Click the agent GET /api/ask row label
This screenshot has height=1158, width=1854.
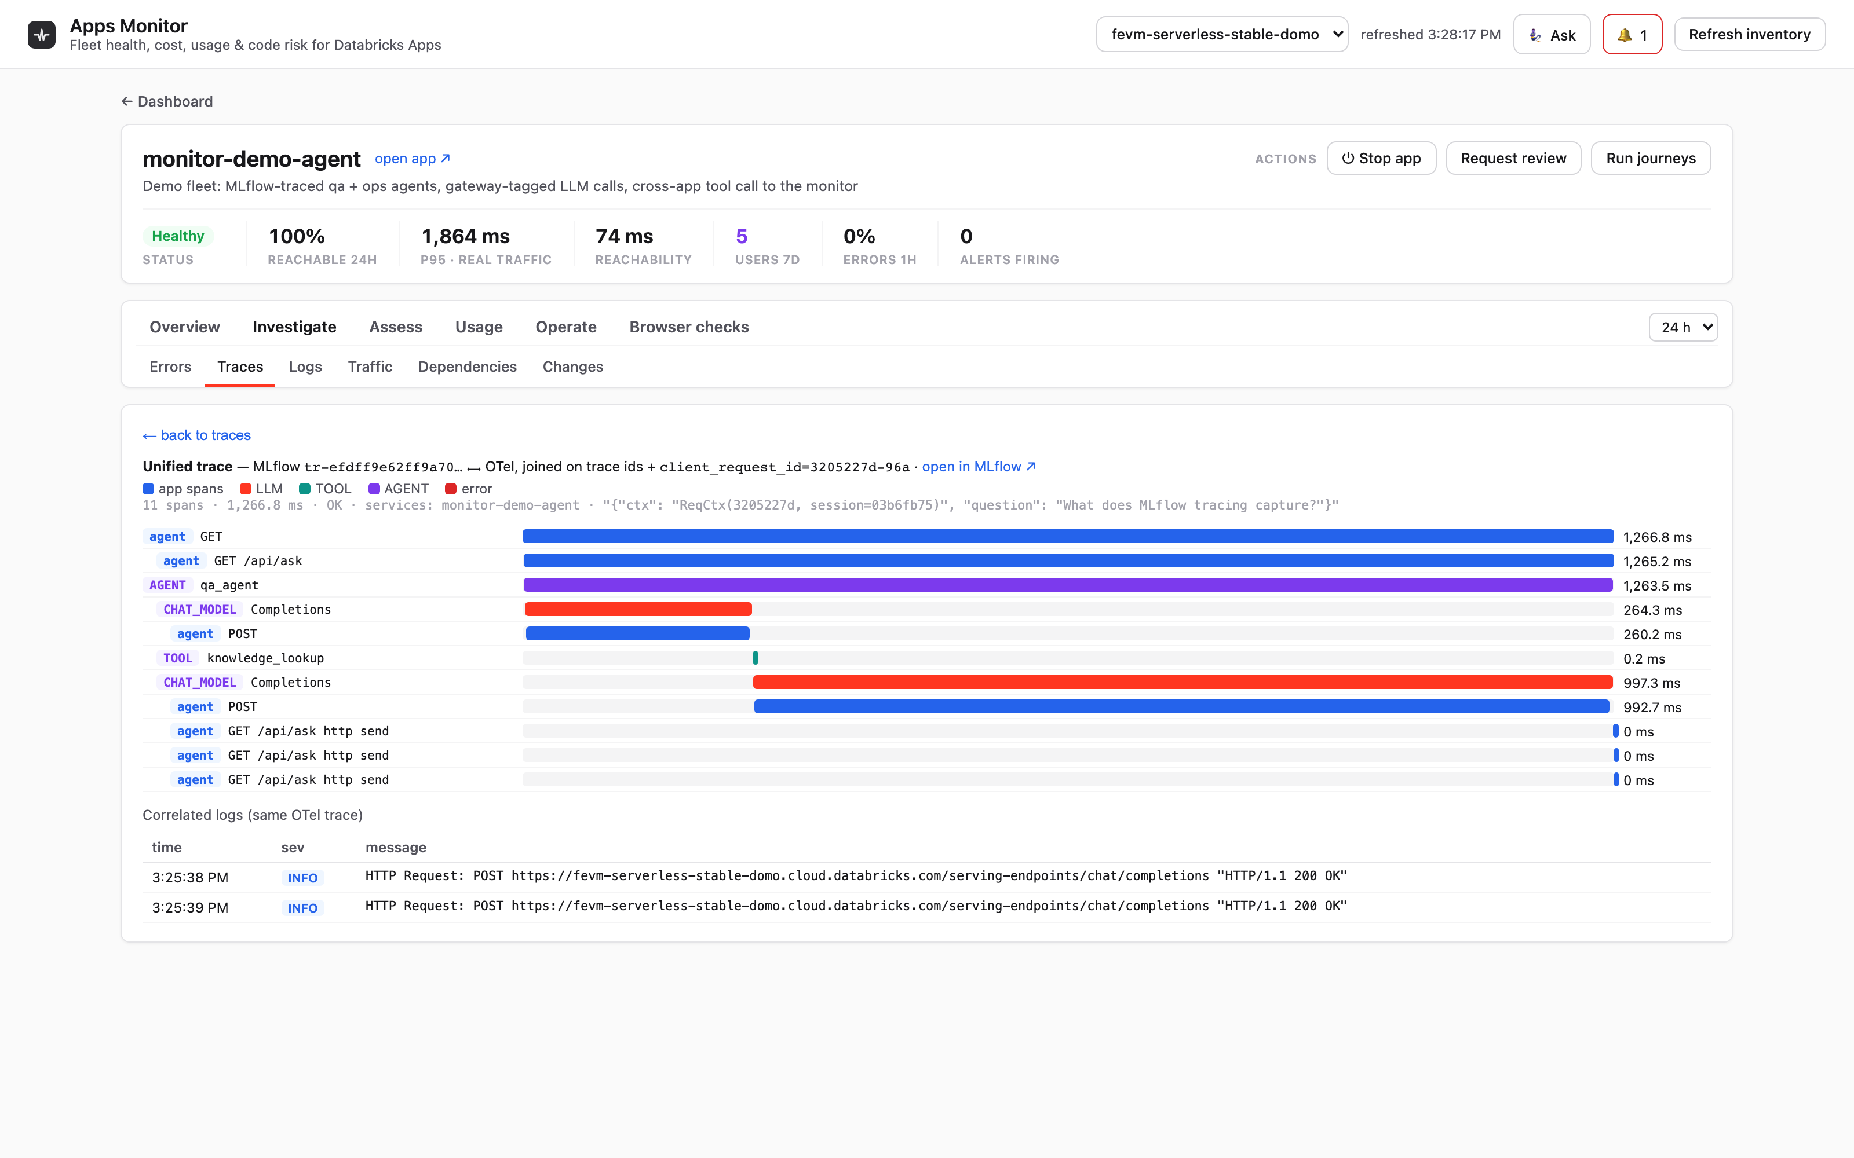[x=229, y=560]
